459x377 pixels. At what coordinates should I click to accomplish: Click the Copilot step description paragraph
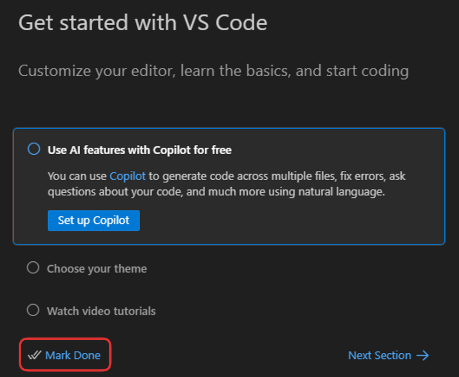point(226,184)
